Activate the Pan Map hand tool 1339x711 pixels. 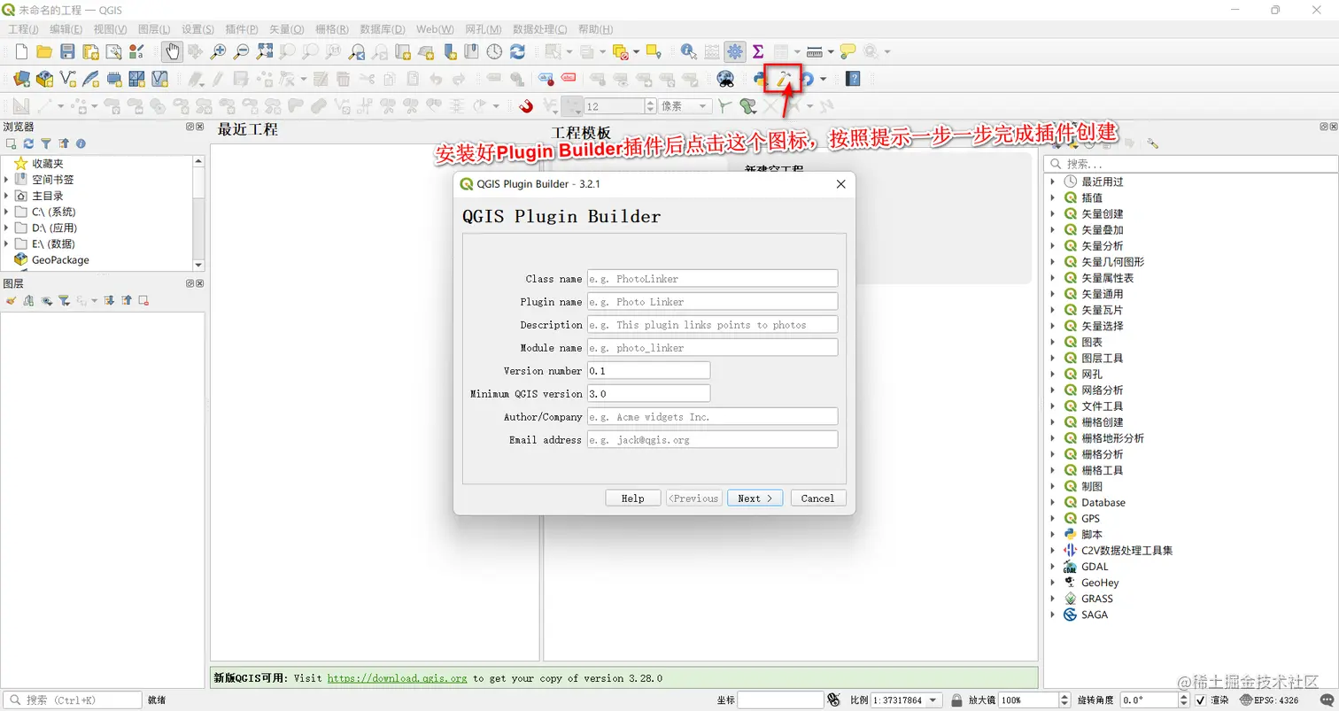click(x=171, y=50)
